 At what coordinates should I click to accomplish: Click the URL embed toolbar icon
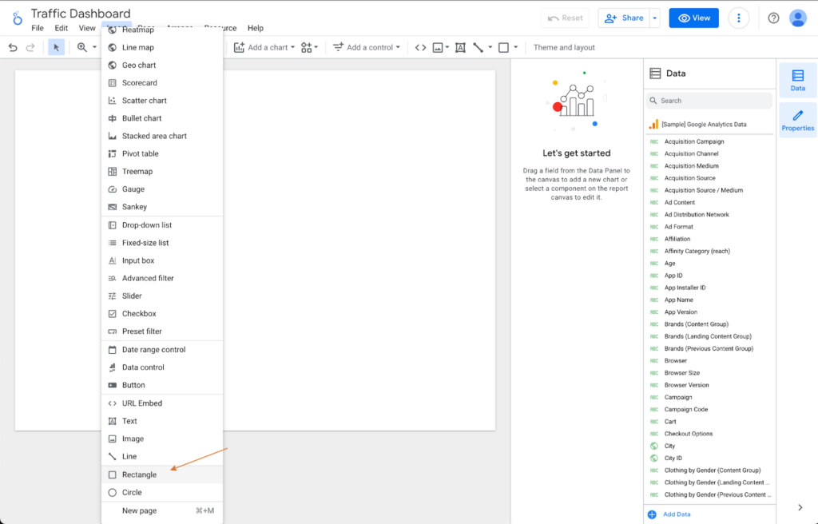point(420,47)
